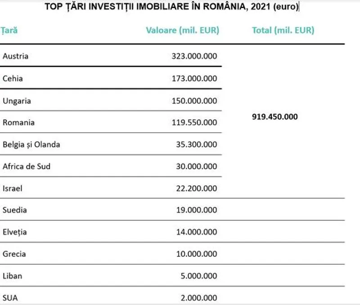
Task: Select the SUA row label
Action: [x=10, y=298]
